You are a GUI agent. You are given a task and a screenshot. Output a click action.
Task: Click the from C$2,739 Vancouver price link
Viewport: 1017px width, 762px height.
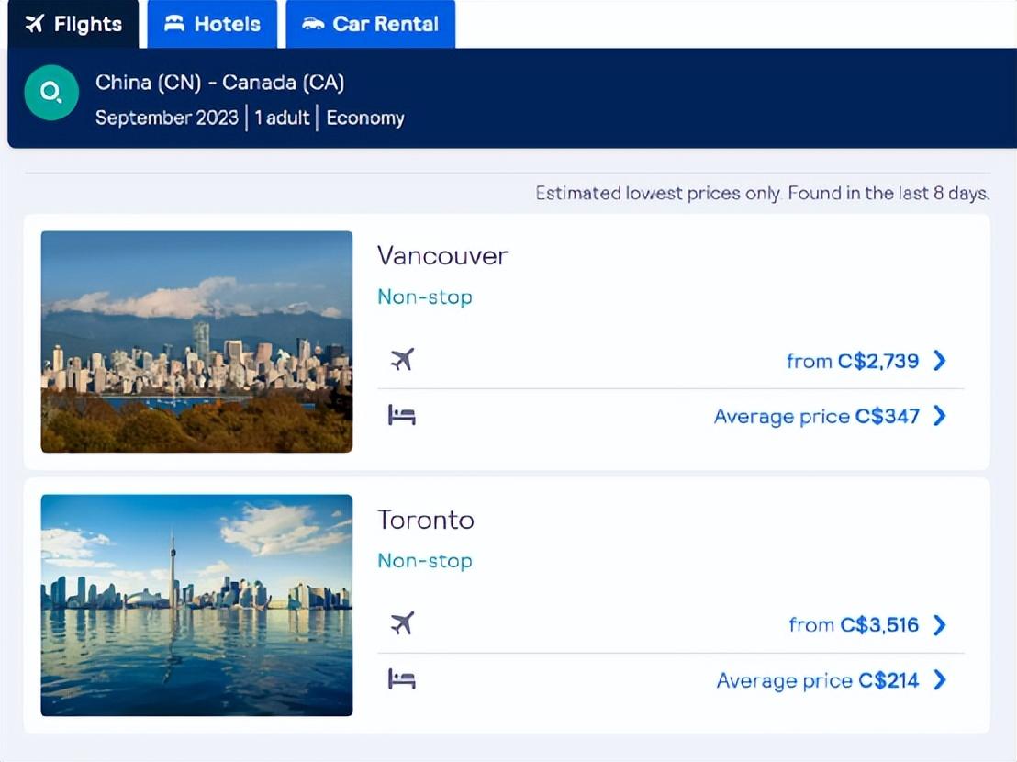853,361
